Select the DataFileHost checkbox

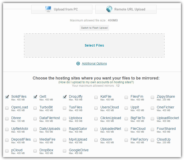35,119
